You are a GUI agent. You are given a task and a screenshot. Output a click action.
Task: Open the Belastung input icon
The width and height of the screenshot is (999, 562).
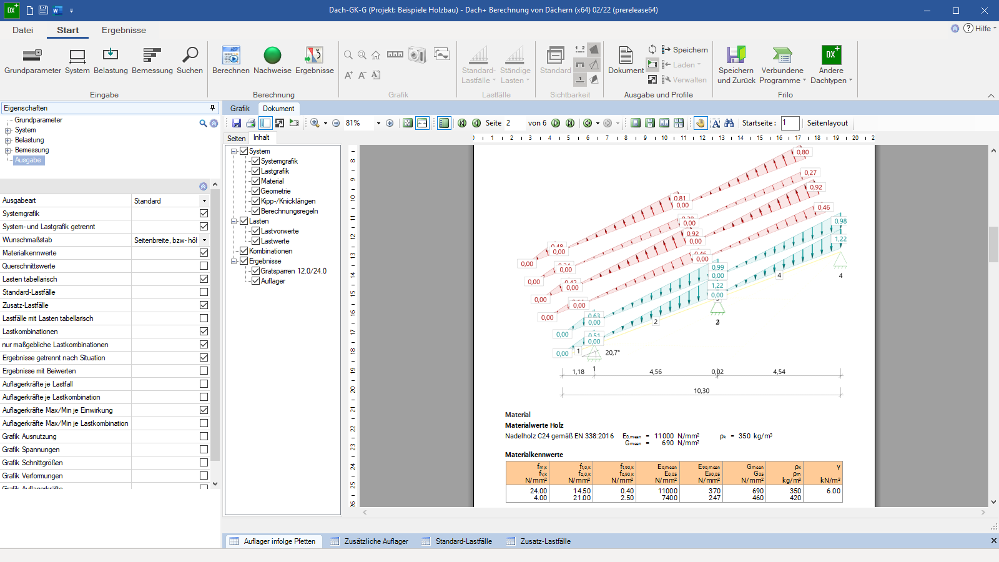click(x=111, y=56)
